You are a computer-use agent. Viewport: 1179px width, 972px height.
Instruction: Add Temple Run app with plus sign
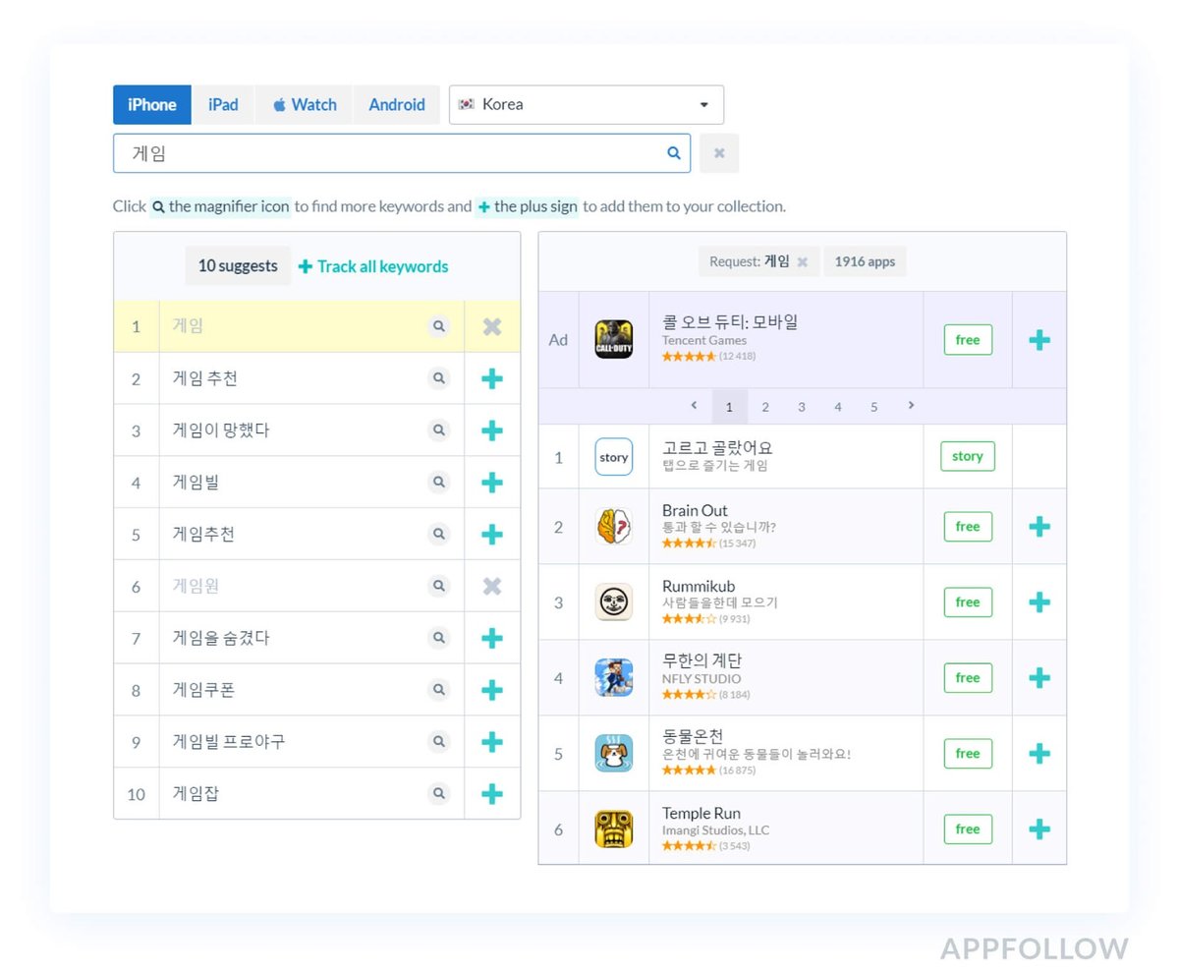tap(1039, 829)
